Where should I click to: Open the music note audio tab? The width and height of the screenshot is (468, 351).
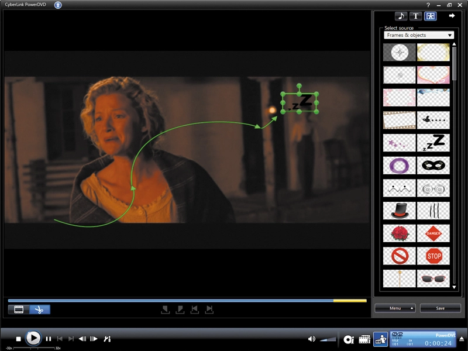point(401,16)
